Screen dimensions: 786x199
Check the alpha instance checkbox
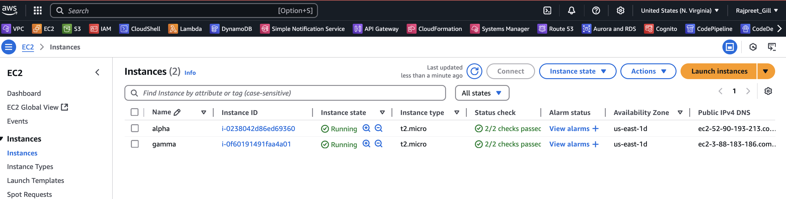(135, 128)
